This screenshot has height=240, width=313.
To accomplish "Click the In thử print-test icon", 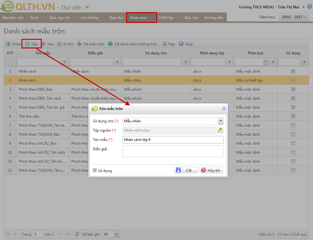I will (59, 44).
